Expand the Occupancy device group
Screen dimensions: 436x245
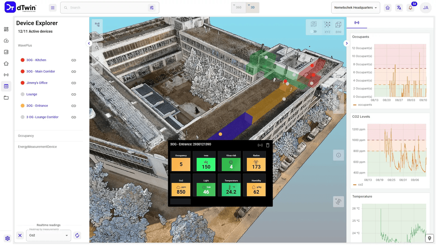(26, 136)
